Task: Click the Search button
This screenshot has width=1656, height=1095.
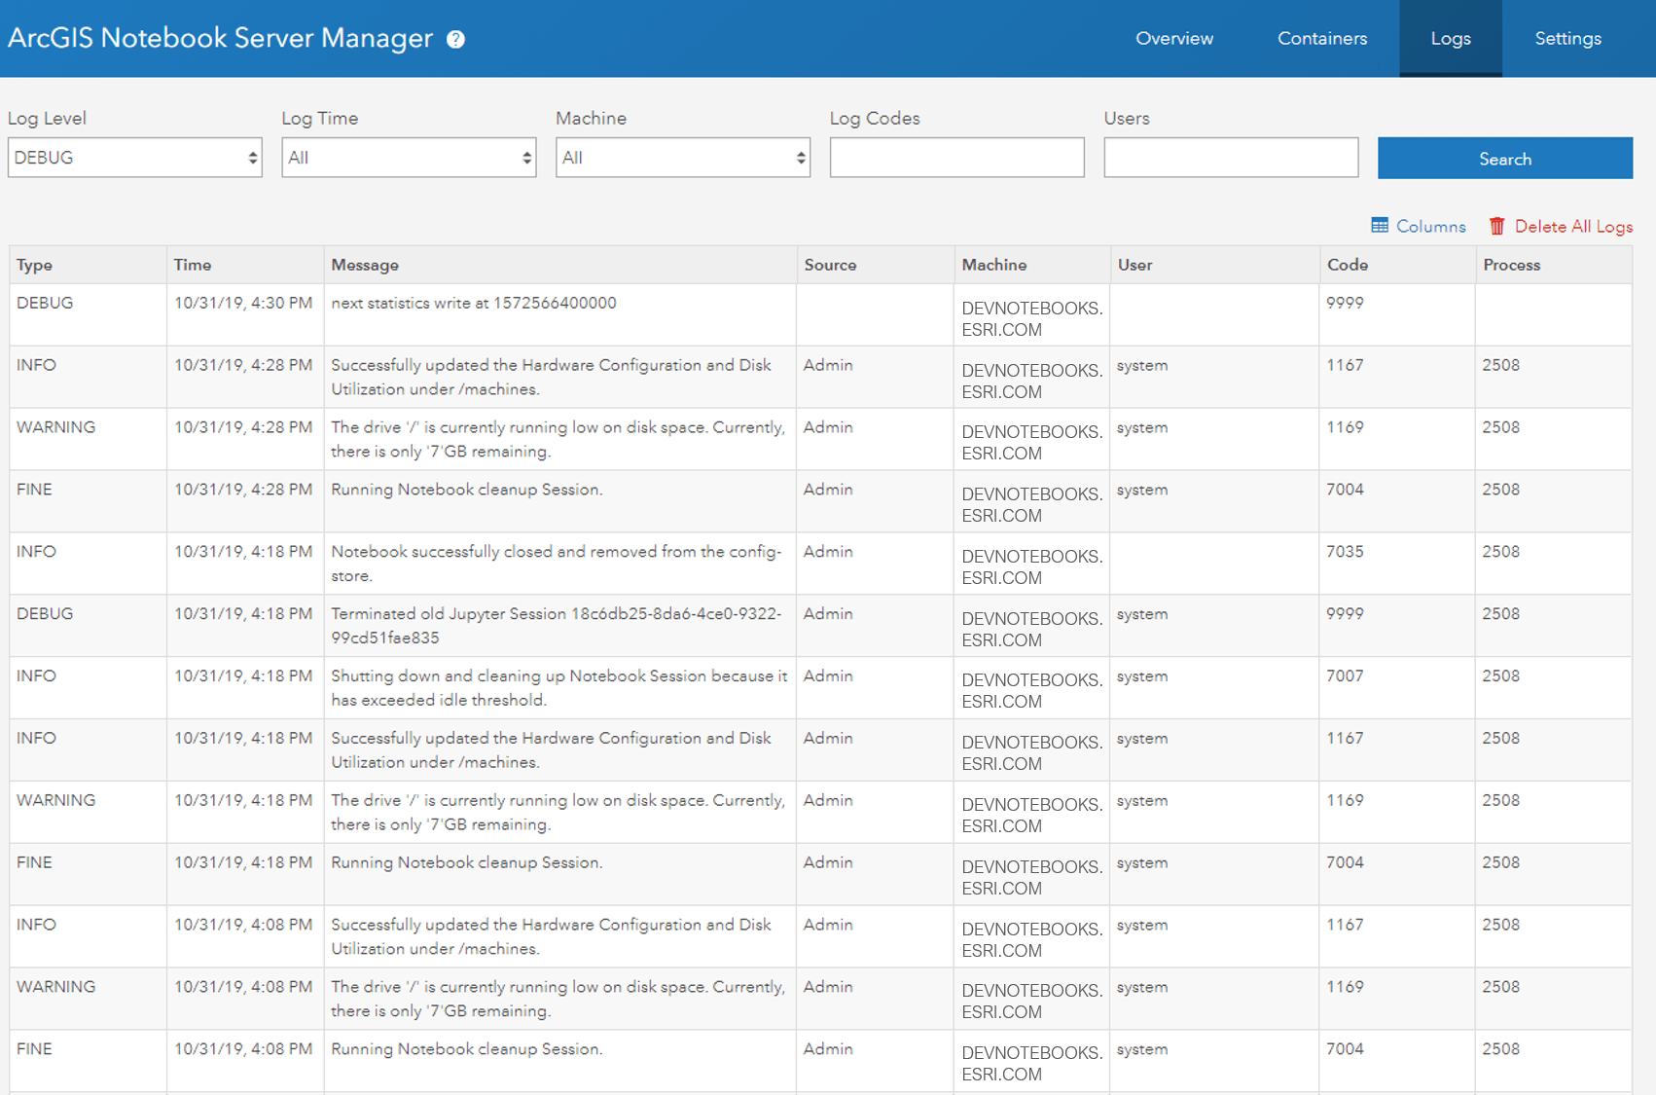Action: (1504, 157)
